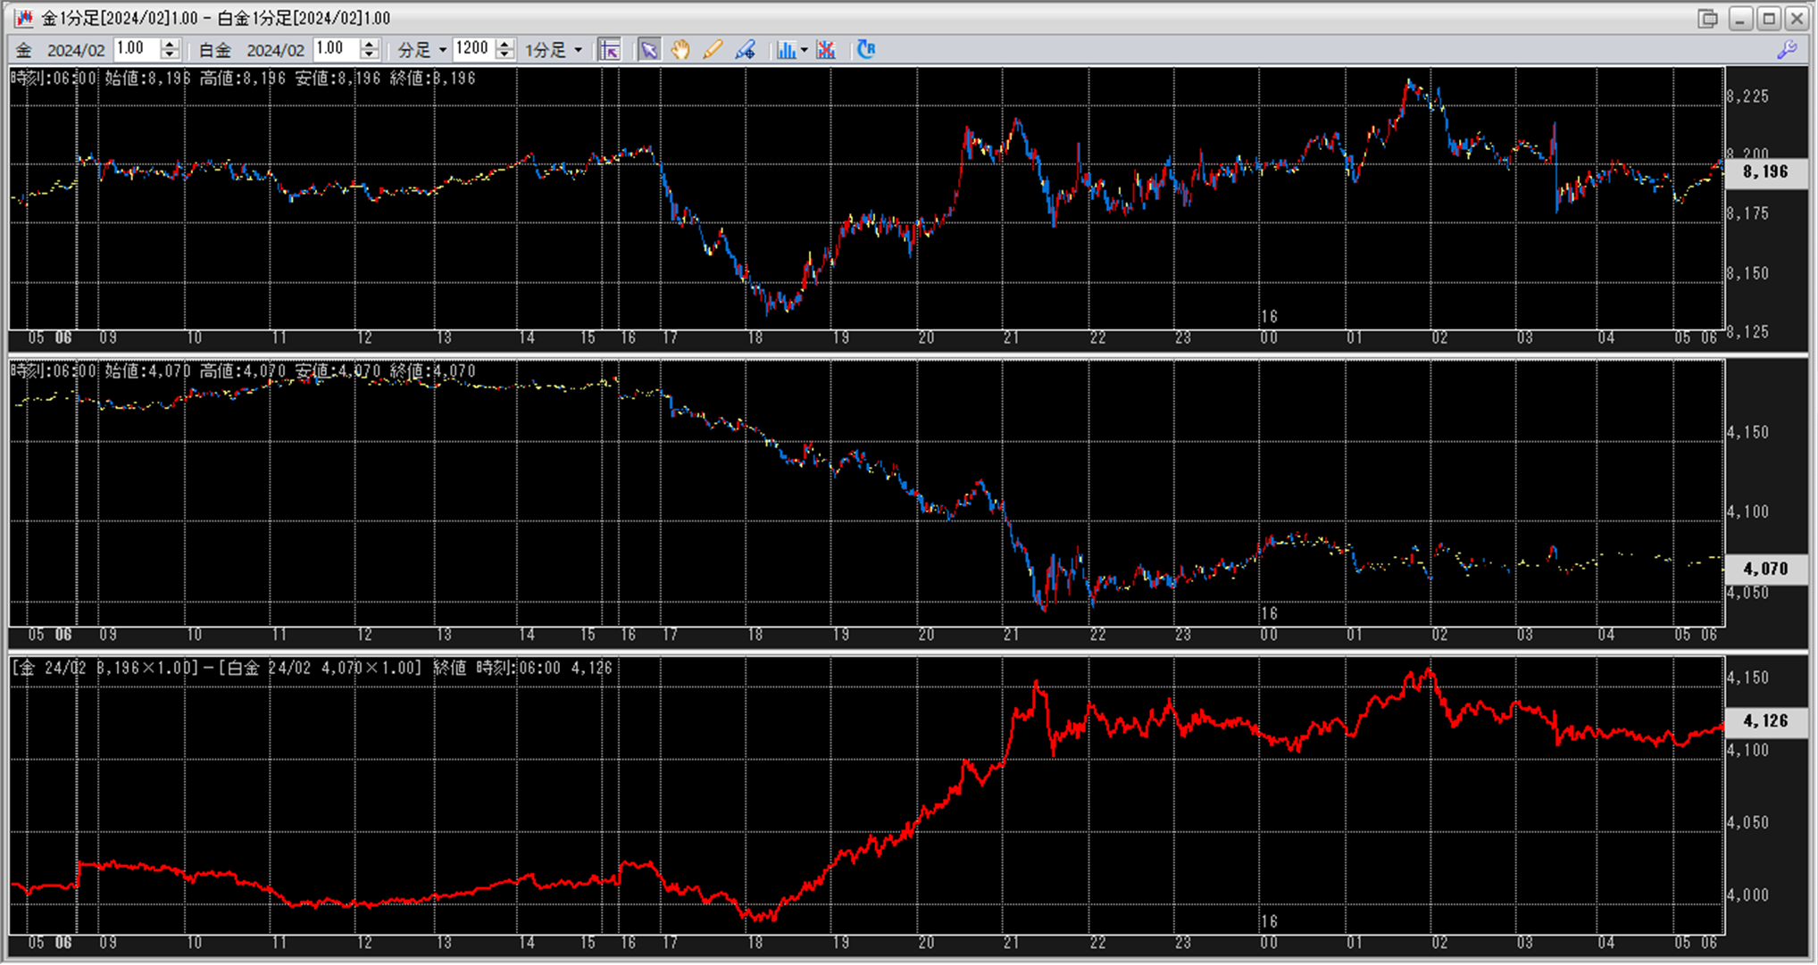1818x965 pixels.
Task: Select the arrow pointer tool
Action: 649,50
